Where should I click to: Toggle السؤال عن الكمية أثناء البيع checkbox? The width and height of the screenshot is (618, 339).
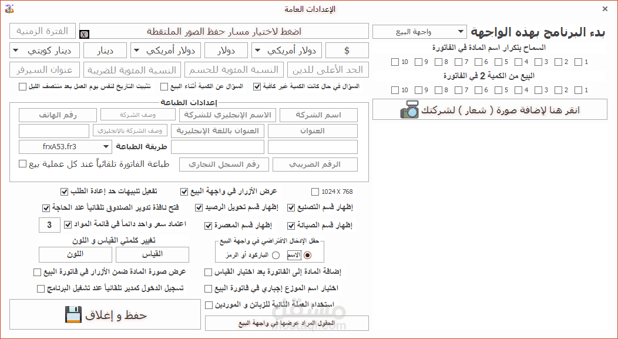(164, 86)
